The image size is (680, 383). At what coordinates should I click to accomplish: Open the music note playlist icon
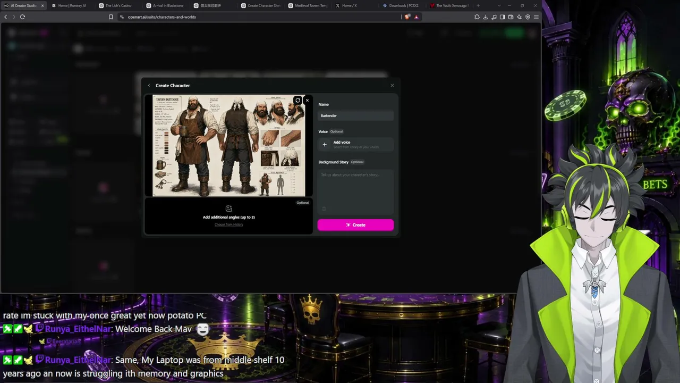point(494,17)
